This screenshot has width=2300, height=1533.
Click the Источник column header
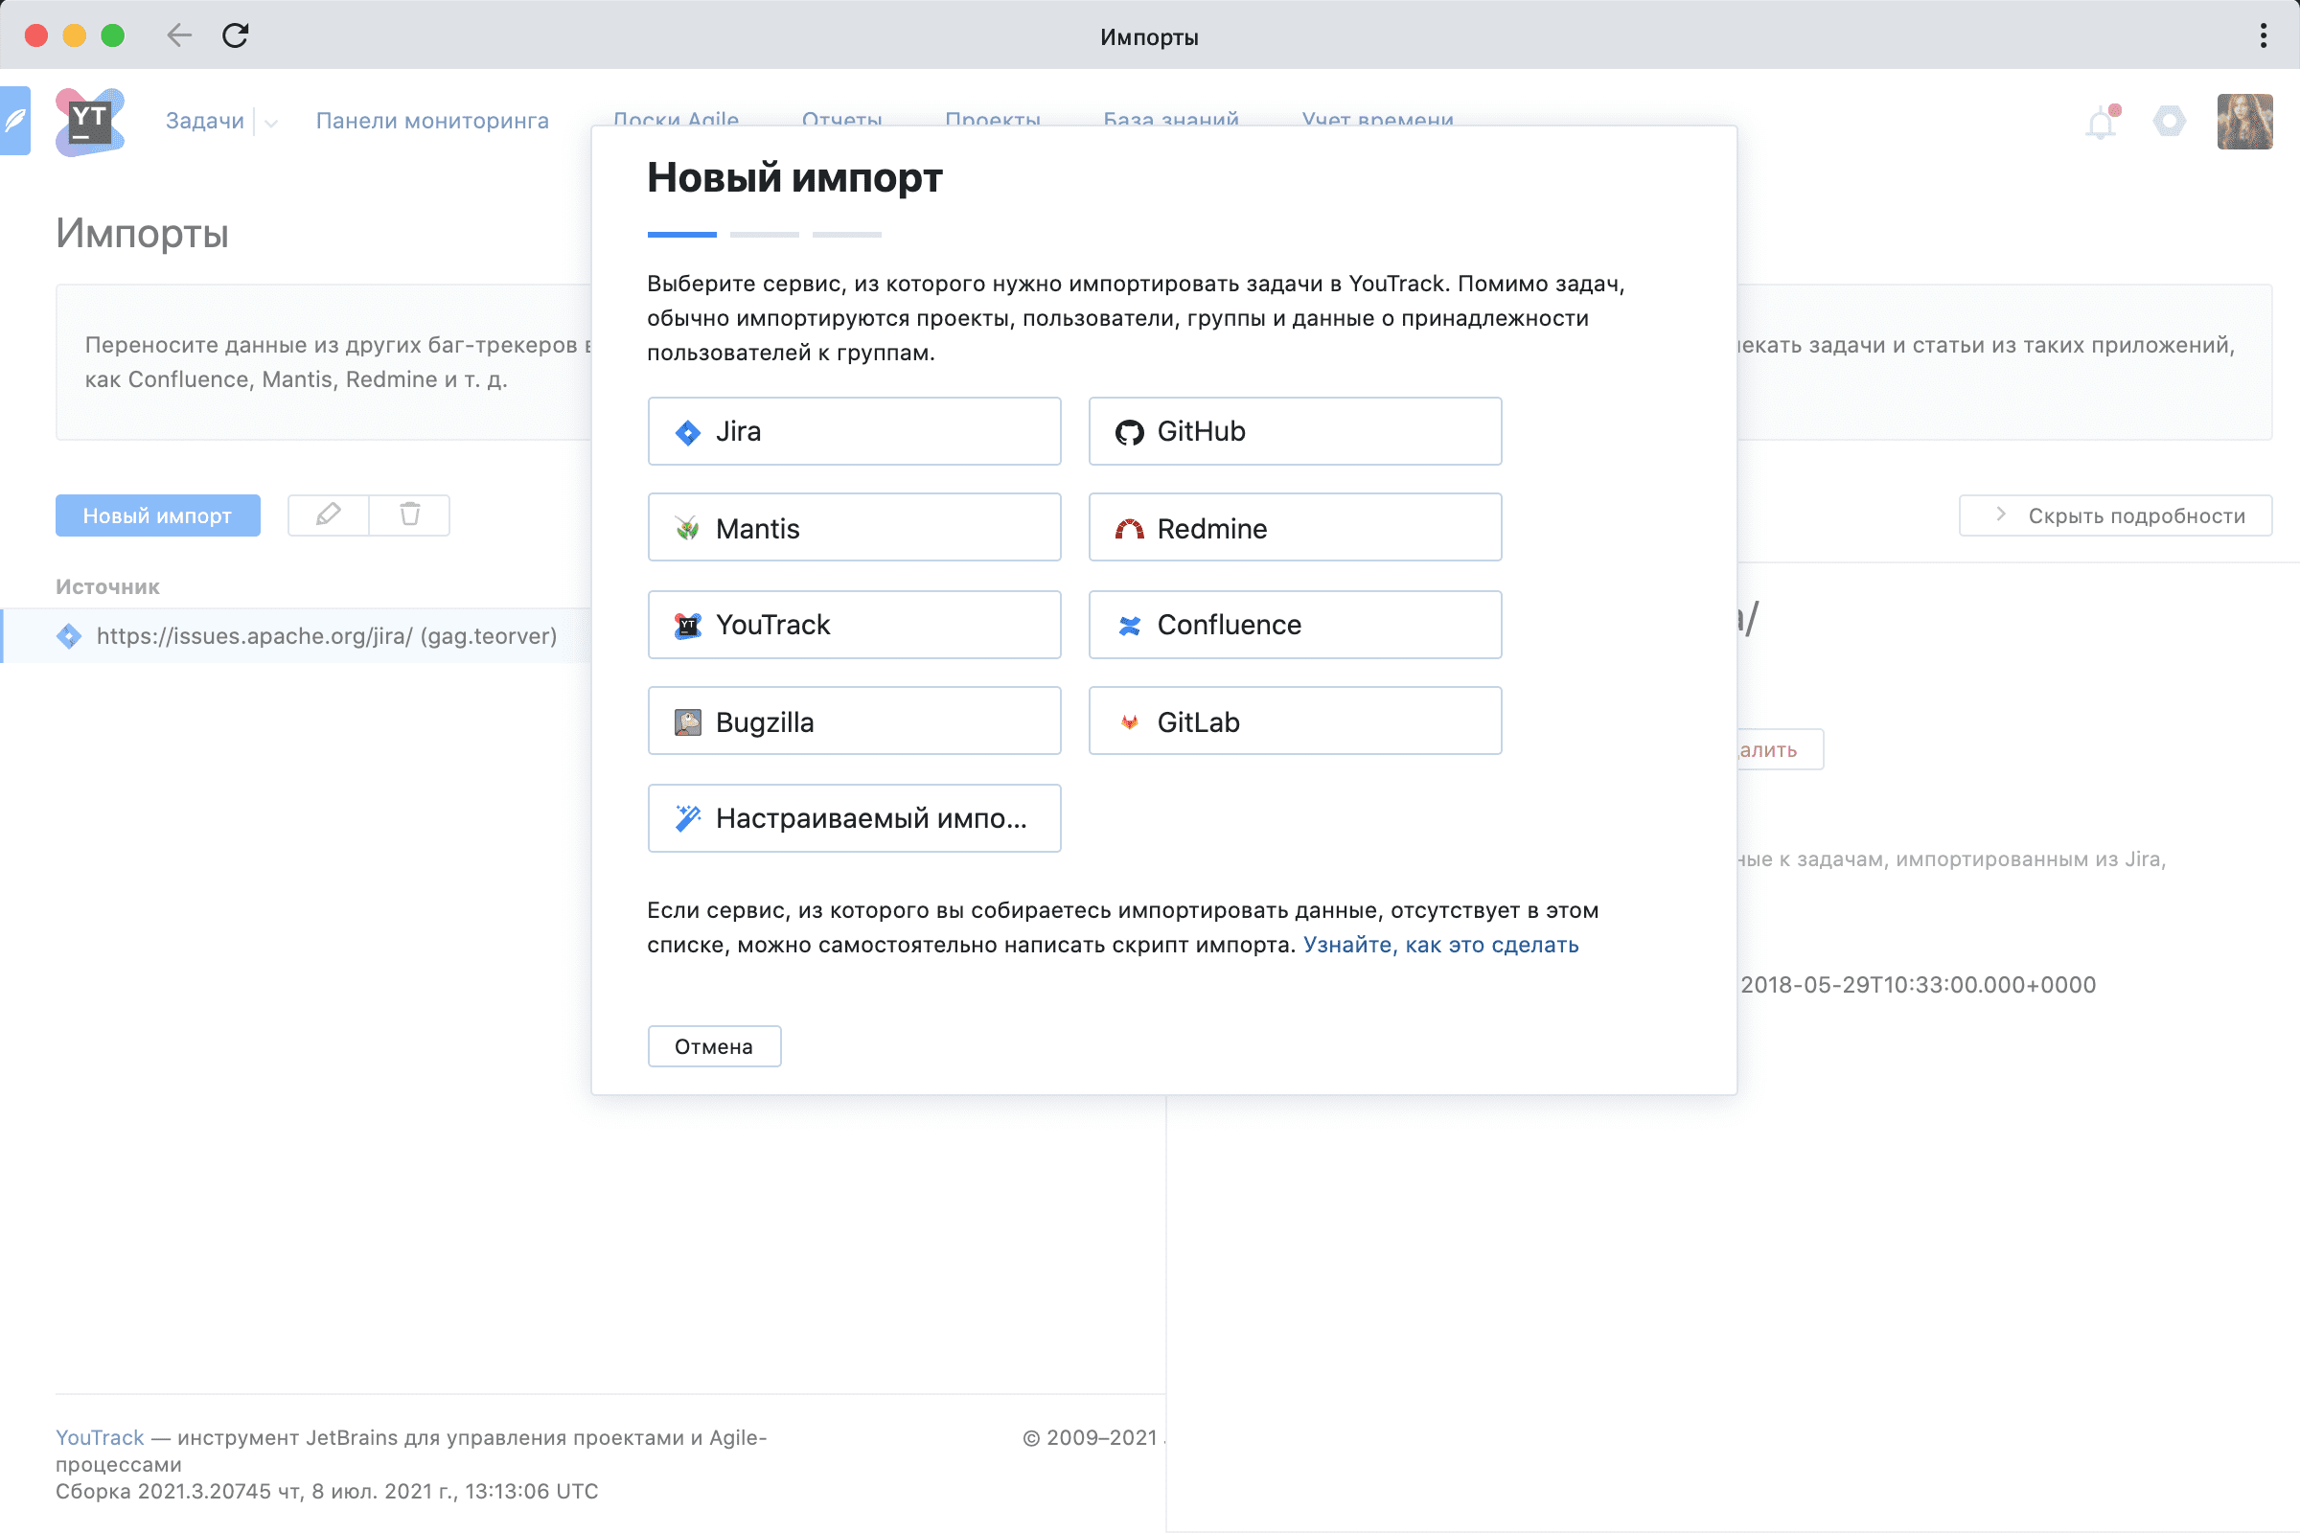[x=107, y=586]
